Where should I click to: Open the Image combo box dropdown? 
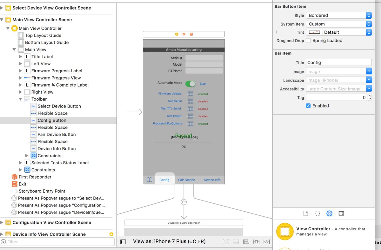coord(369,71)
